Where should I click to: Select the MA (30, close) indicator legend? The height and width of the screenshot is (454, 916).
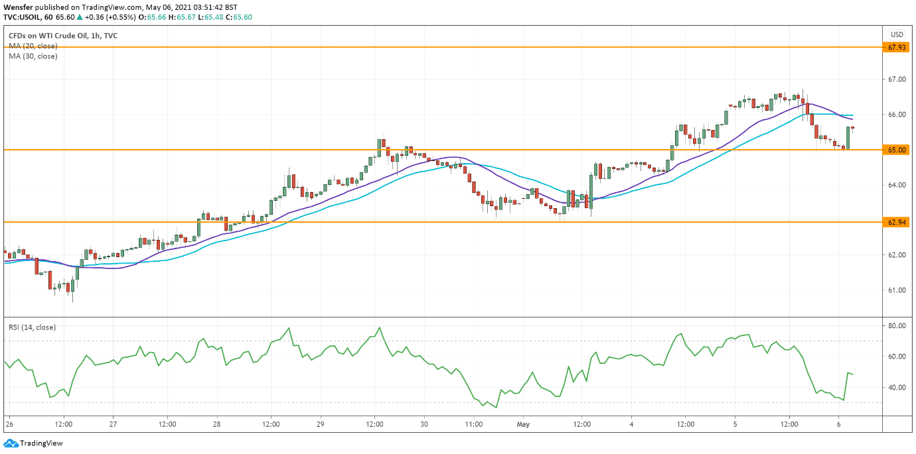33,56
